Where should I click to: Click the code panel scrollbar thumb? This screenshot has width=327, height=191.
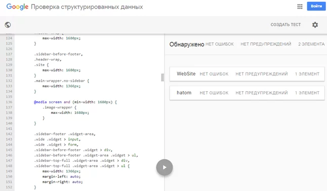[x=162, y=78]
